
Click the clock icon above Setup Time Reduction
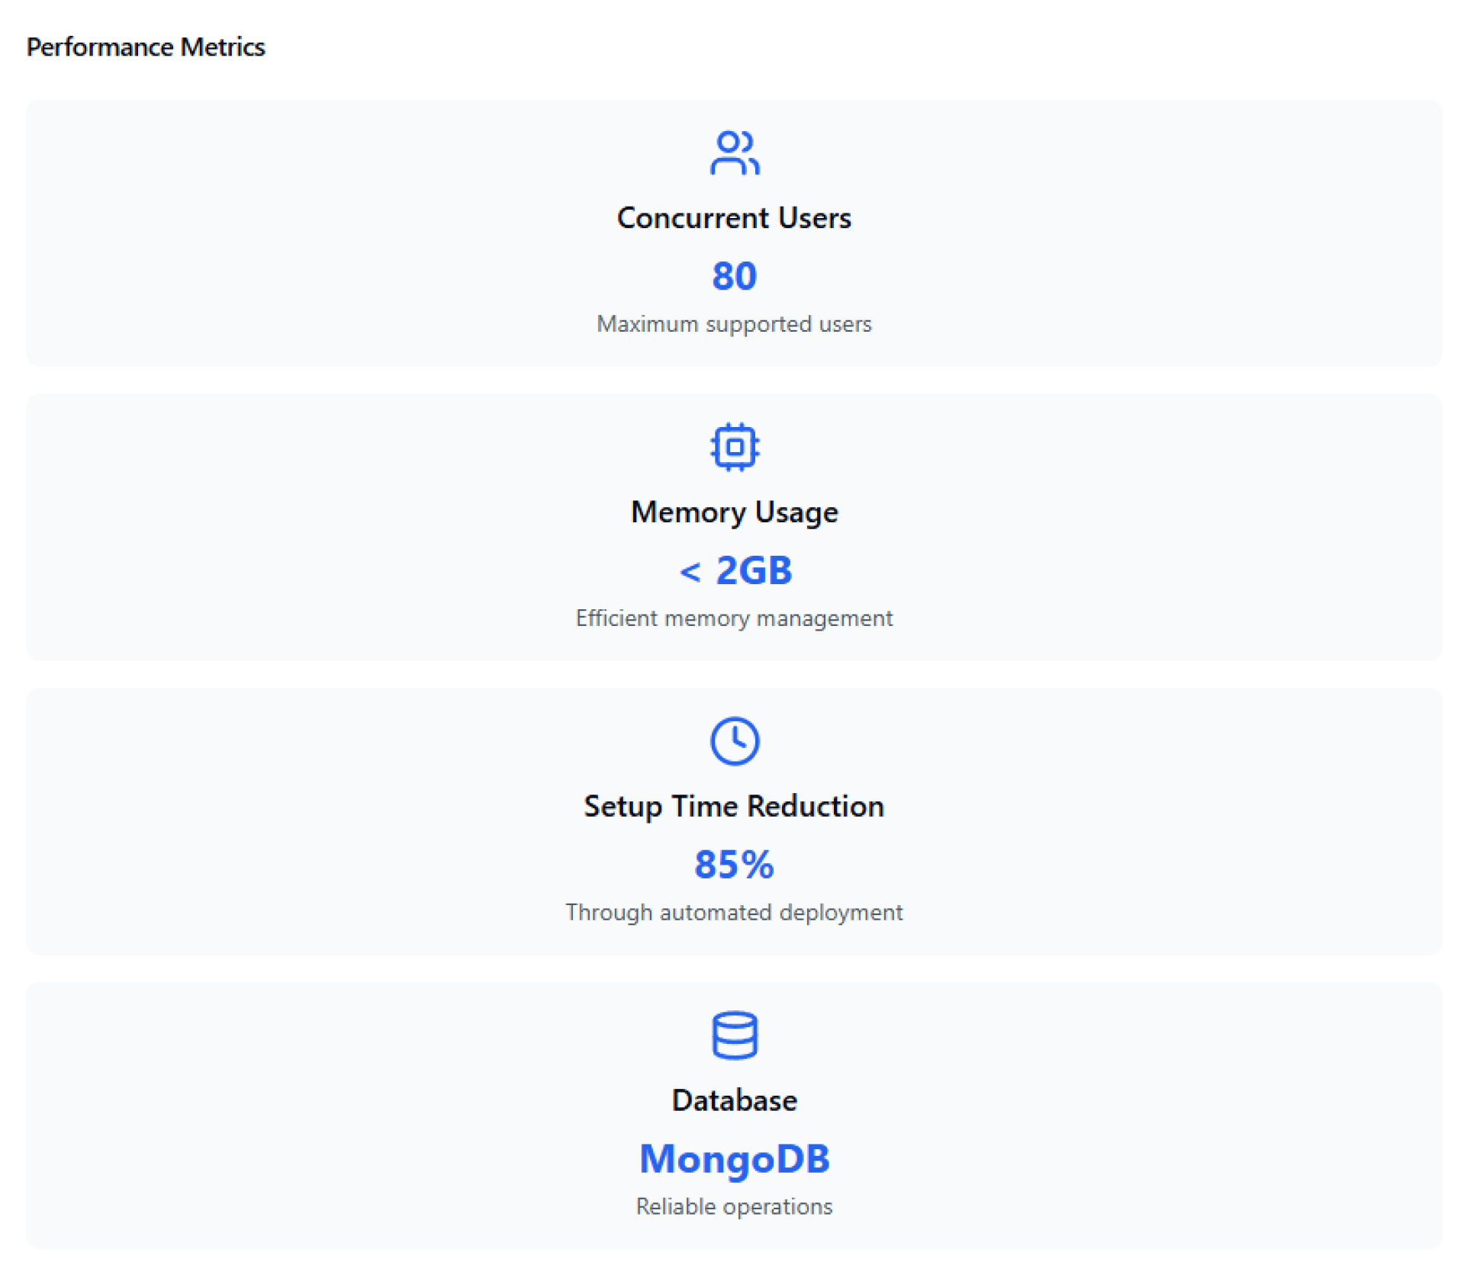coord(734,740)
